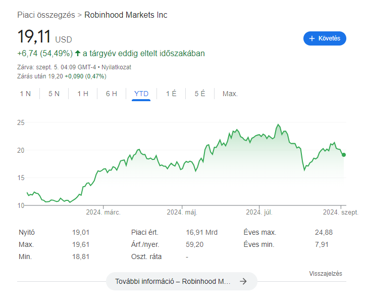366x299 pixels.
Task: Choose the 1 É range tab
Action: tap(171, 94)
